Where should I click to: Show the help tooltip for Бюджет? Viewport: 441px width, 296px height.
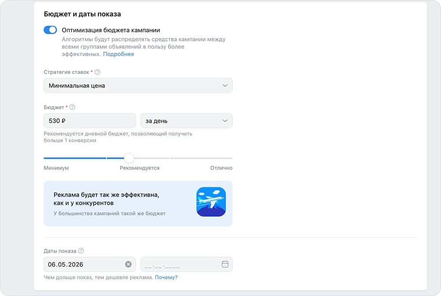[x=72, y=107]
